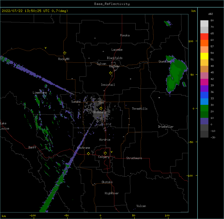Click the Stettler city label
Image resolution: width=224 pixels, height=219 pixels.
coord(165,62)
